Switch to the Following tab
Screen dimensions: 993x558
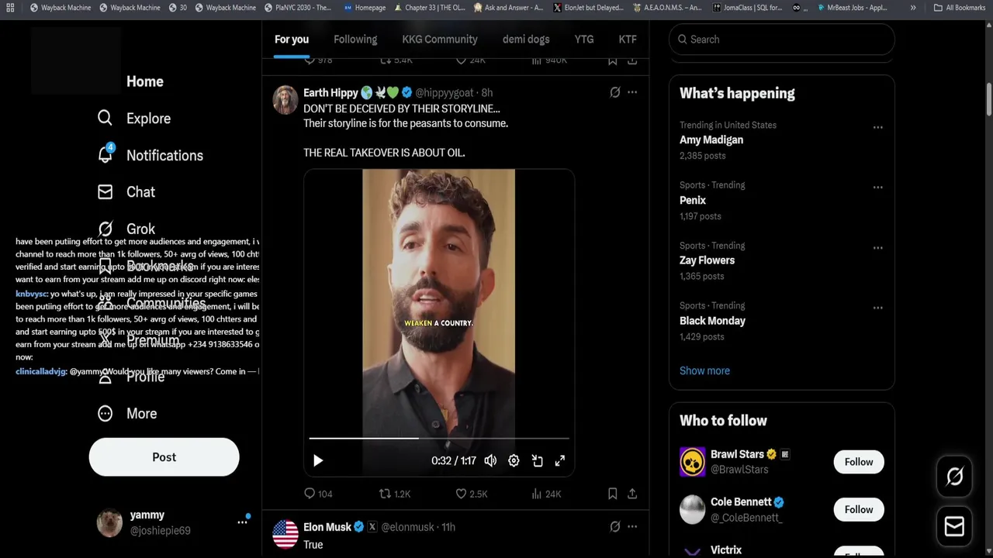355,40
